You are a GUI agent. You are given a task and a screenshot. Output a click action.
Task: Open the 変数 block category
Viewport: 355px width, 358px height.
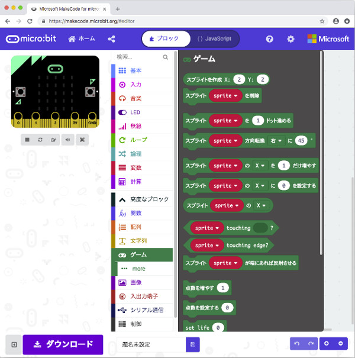(142, 168)
